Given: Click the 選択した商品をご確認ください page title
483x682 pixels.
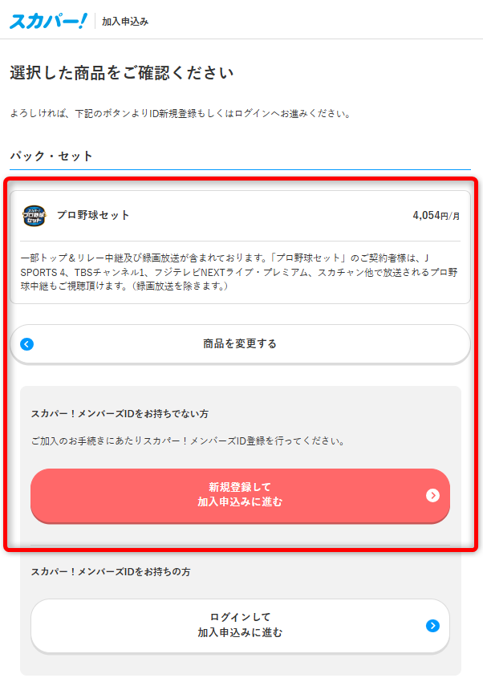Looking at the screenshot, I should pyautogui.click(x=122, y=73).
